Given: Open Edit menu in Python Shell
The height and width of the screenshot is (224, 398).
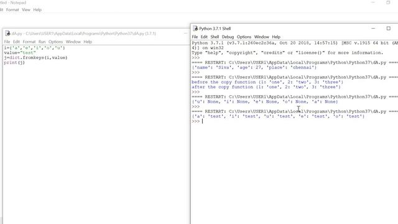Looking at the screenshot, I should coord(204,37).
